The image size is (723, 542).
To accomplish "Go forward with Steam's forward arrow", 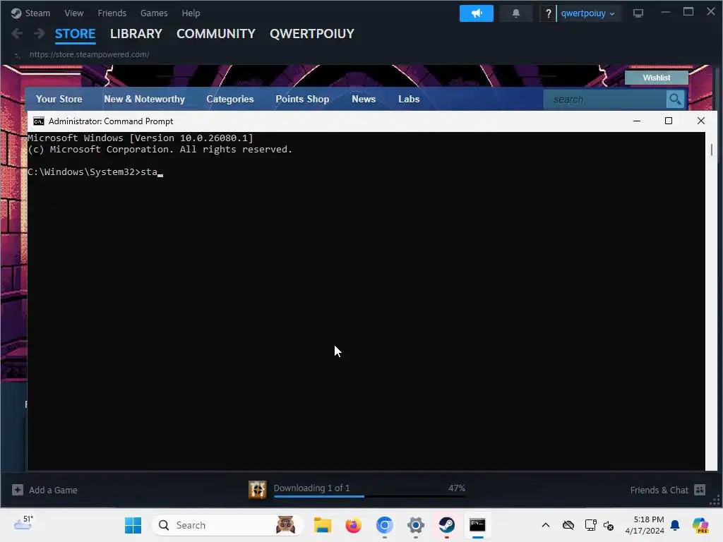I will [40, 33].
